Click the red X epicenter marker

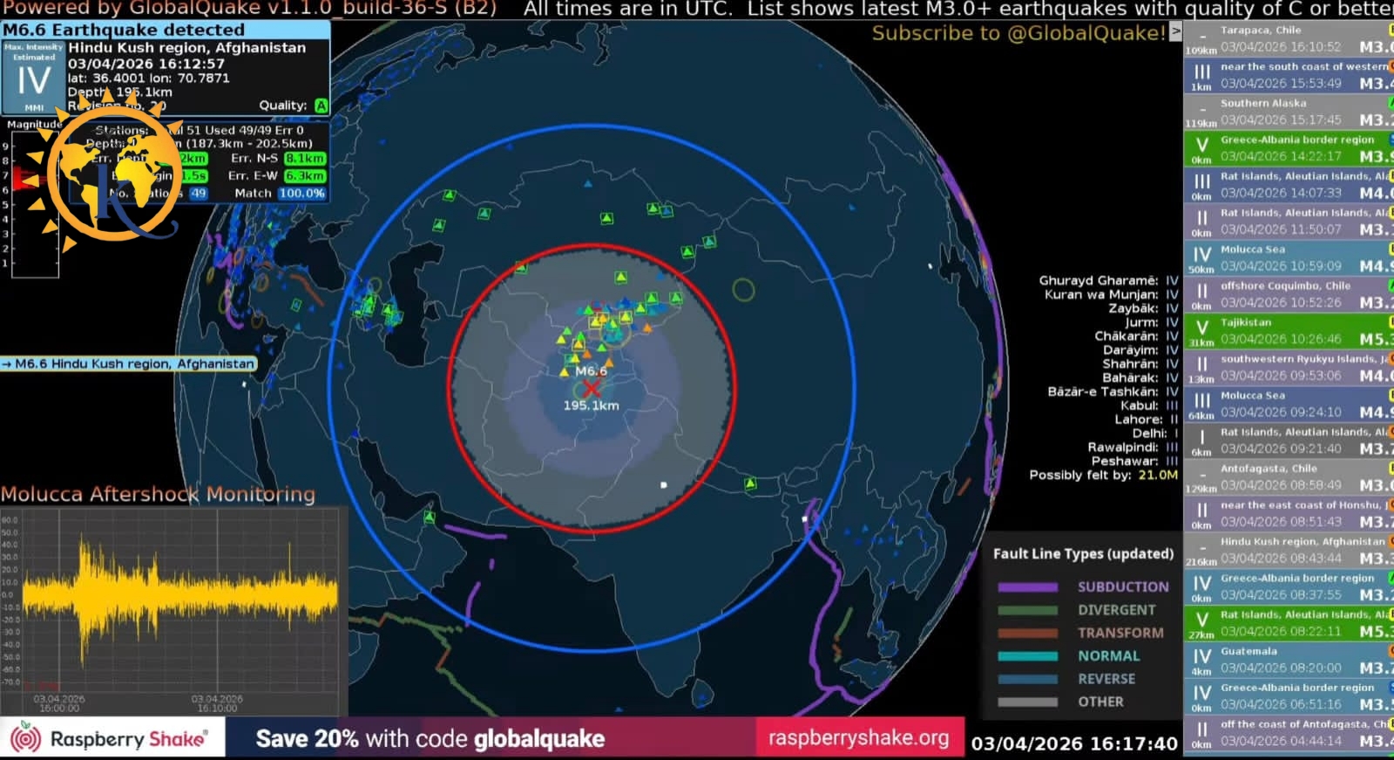[592, 388]
